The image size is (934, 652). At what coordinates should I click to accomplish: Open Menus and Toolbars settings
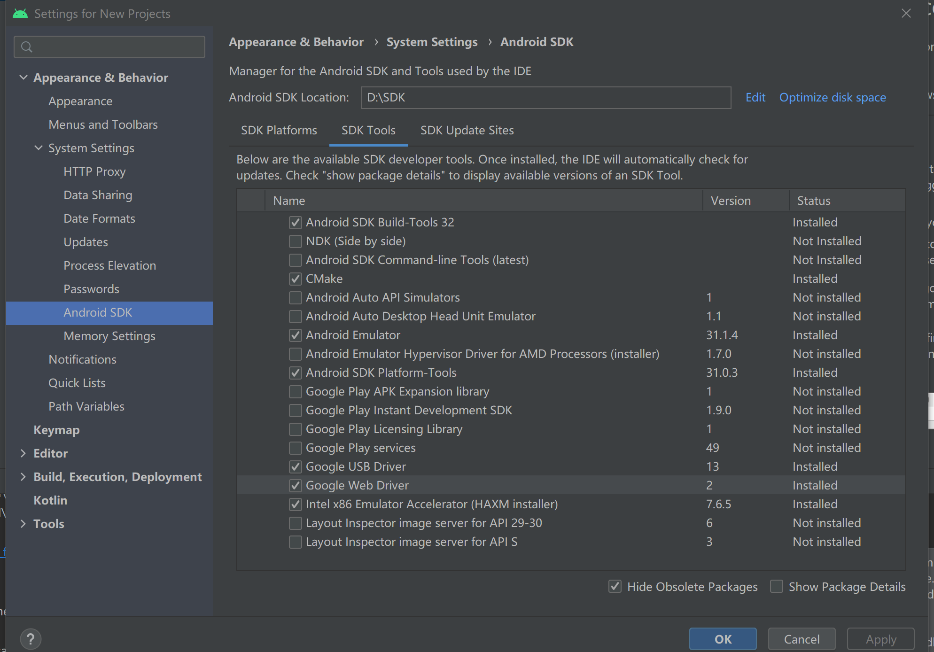(x=103, y=124)
